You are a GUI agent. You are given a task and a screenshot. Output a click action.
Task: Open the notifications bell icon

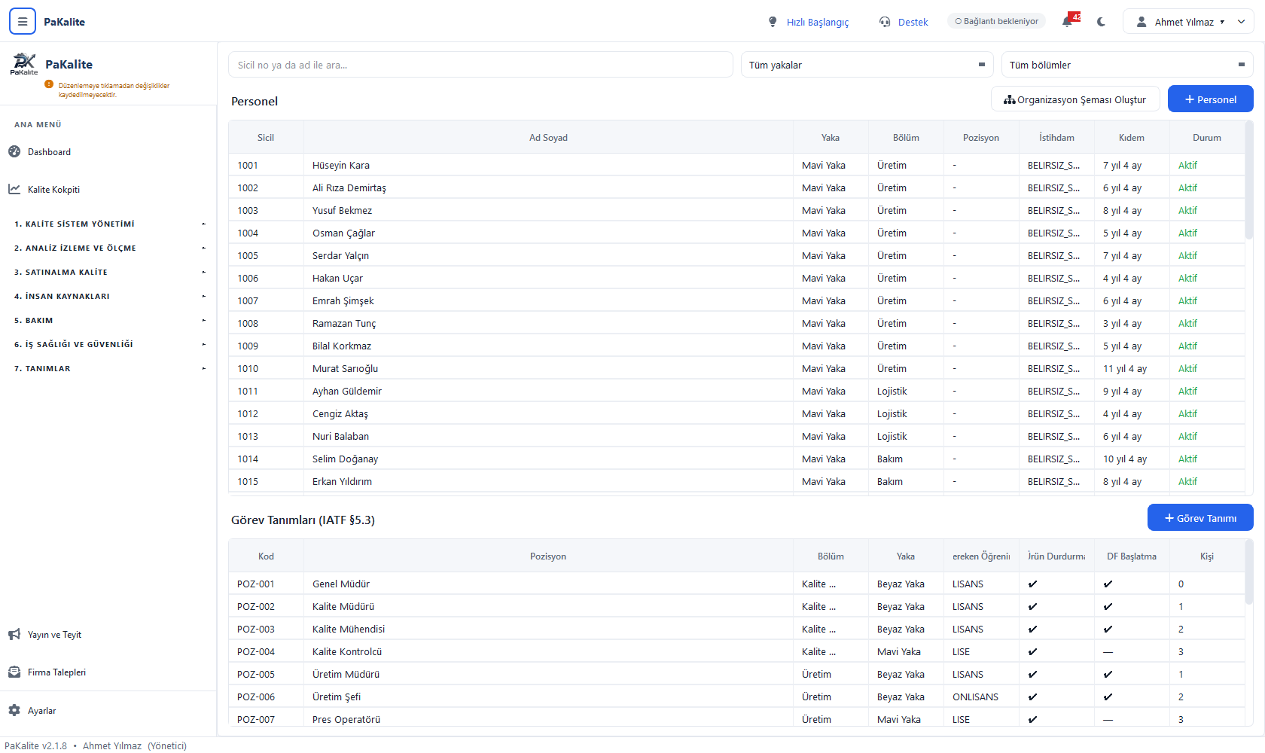(1067, 22)
